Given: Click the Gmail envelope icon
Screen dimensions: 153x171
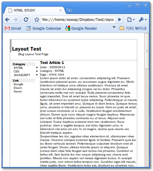Looking at the screenshot, I should click(x=7, y=29).
